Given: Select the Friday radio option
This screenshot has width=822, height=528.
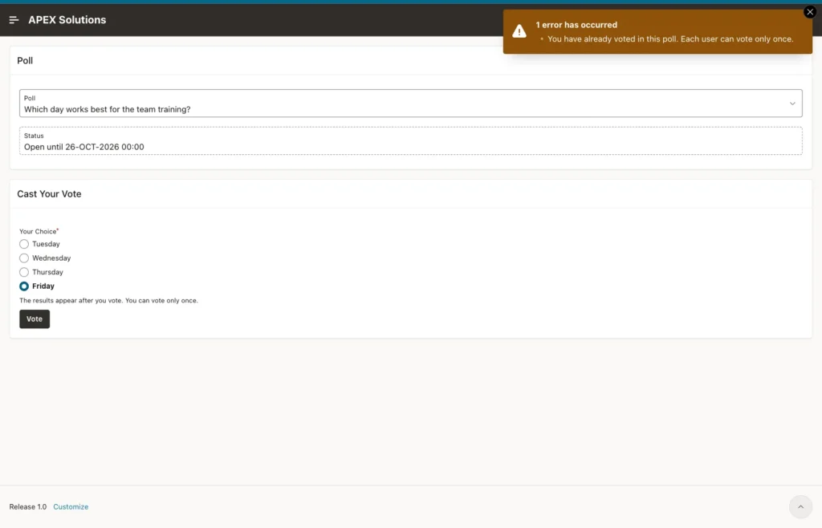Looking at the screenshot, I should click(24, 286).
